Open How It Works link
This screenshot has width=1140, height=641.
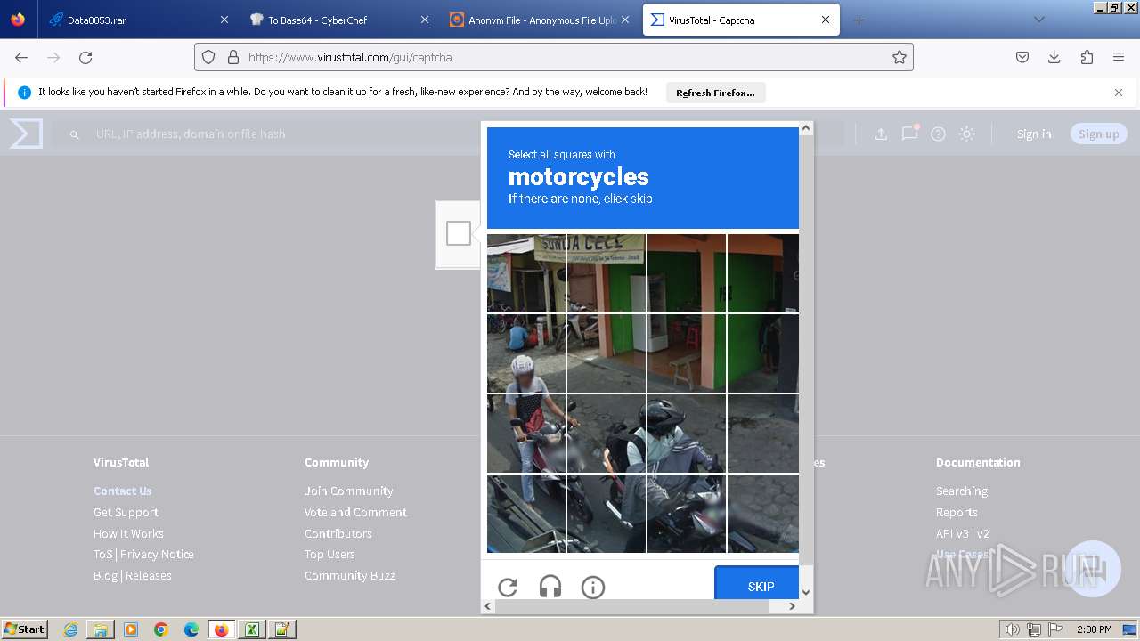coord(128,533)
